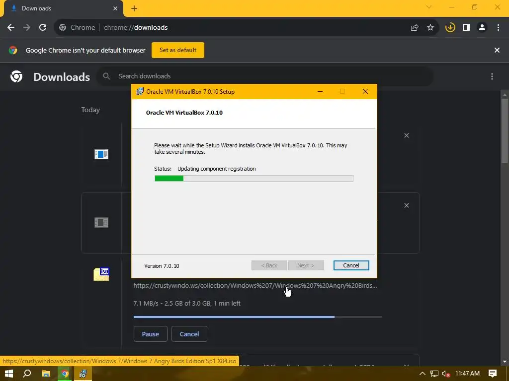Open Chrome's three-dot main menu
This screenshot has width=509, height=381.
click(x=498, y=28)
